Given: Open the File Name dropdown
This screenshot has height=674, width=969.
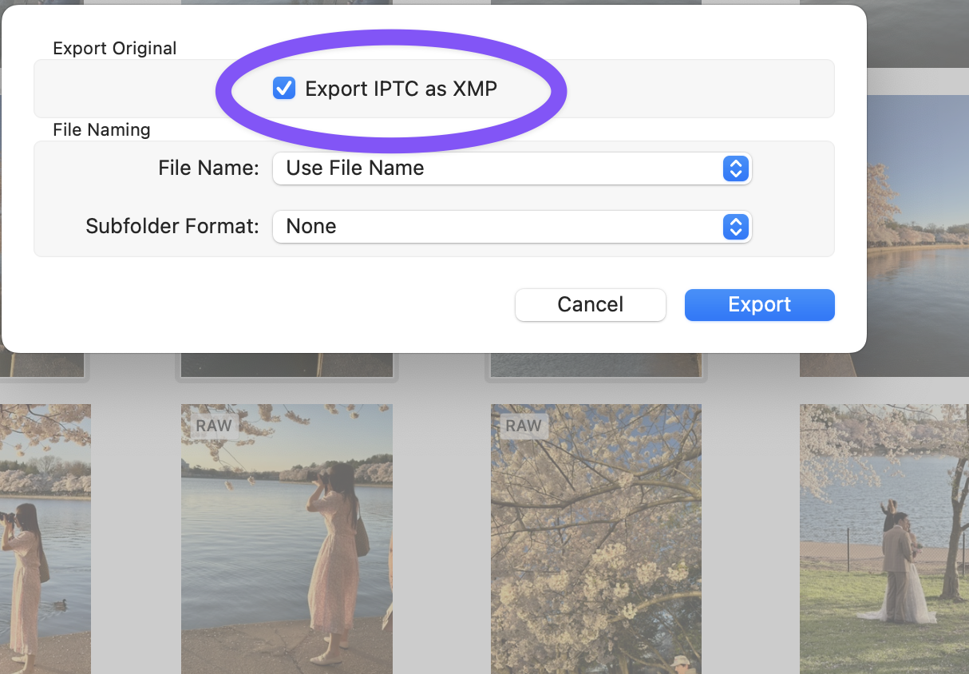Looking at the screenshot, I should 512,168.
